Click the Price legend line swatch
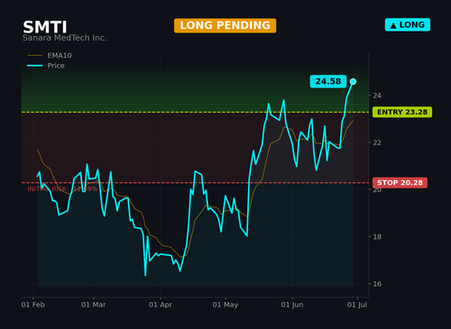 click(x=35, y=66)
